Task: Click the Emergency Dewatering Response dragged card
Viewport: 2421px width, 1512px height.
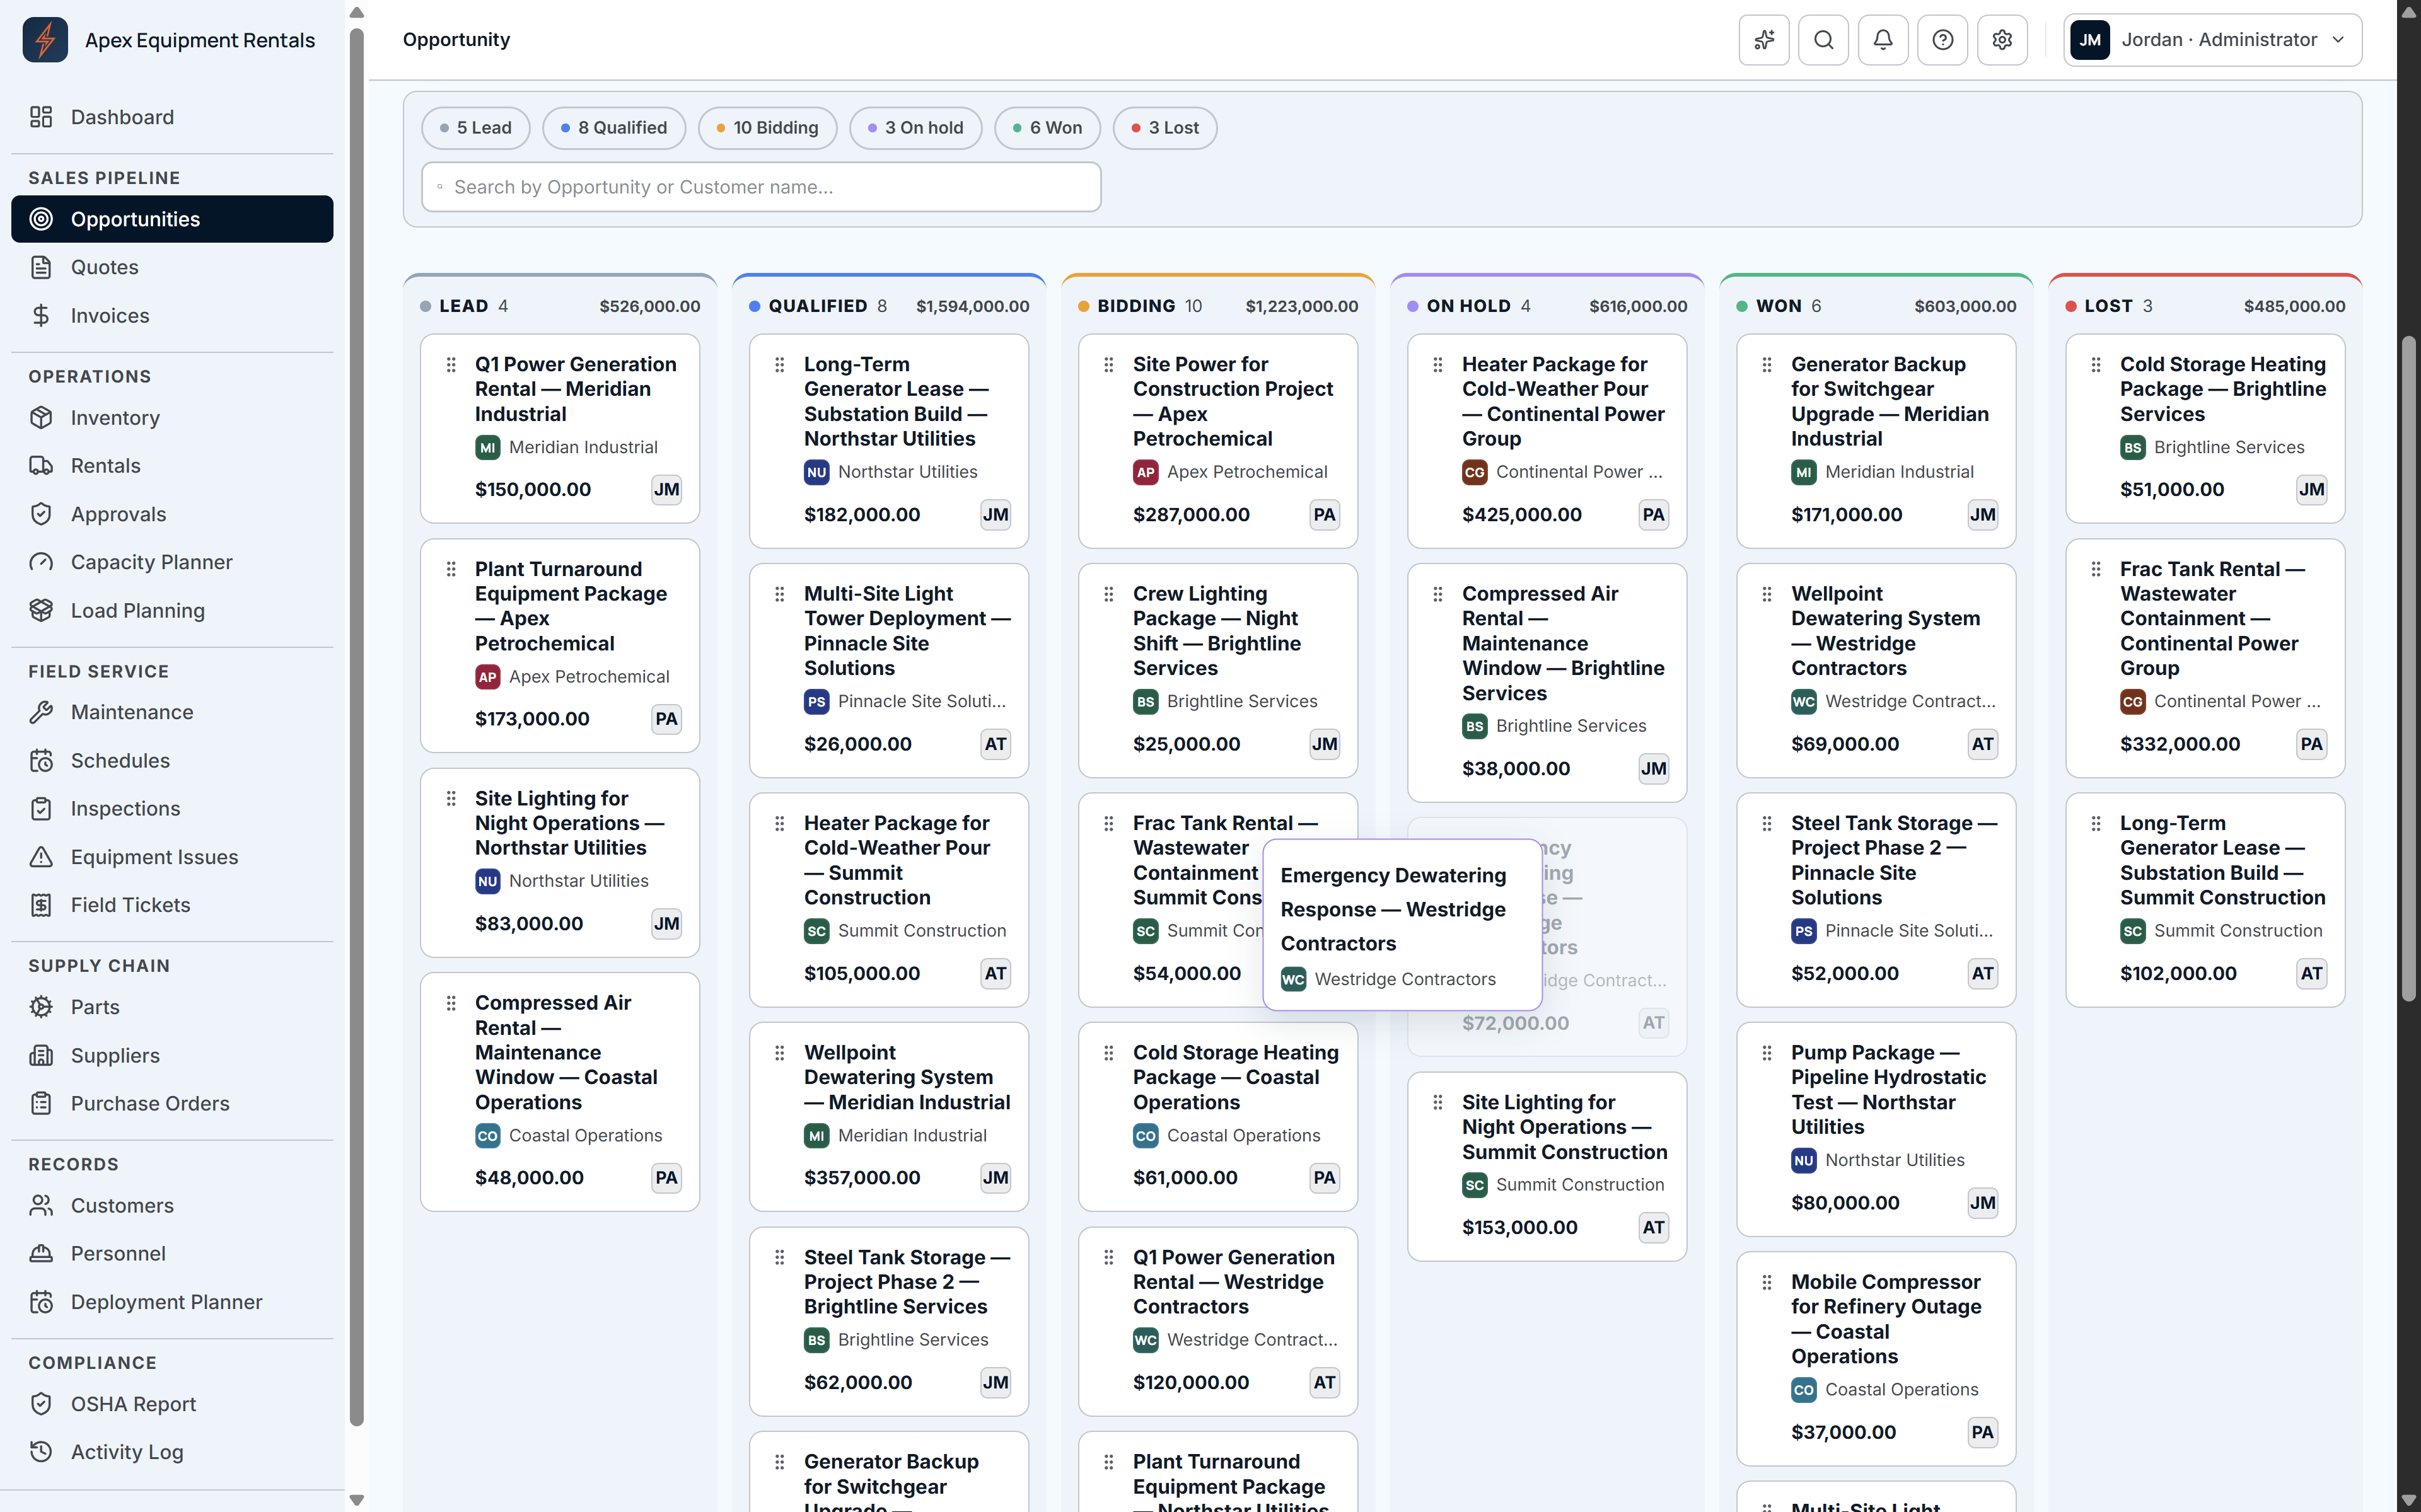Action: click(x=1403, y=925)
